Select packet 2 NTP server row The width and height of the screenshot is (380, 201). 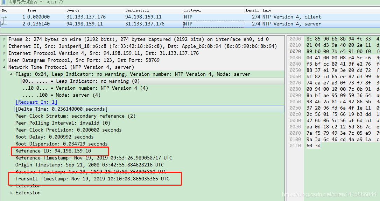pyautogui.click(x=190, y=24)
